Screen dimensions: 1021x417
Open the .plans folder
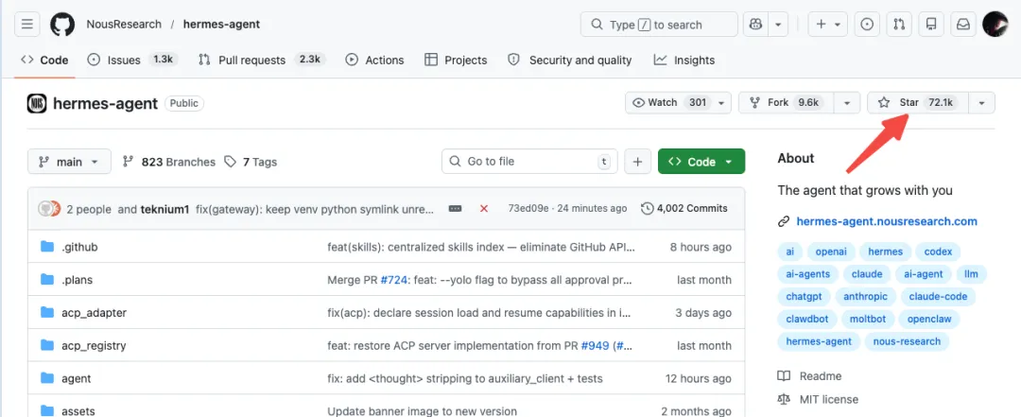pos(77,280)
